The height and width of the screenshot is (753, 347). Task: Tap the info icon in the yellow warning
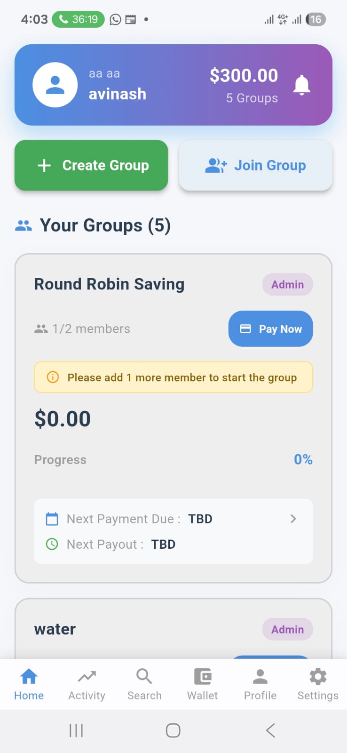[x=53, y=377]
